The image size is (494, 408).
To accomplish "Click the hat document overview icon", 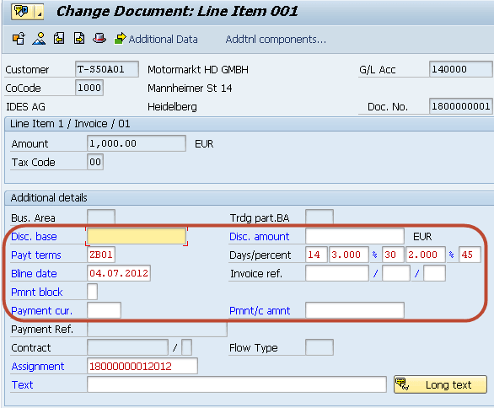I will point(99,39).
